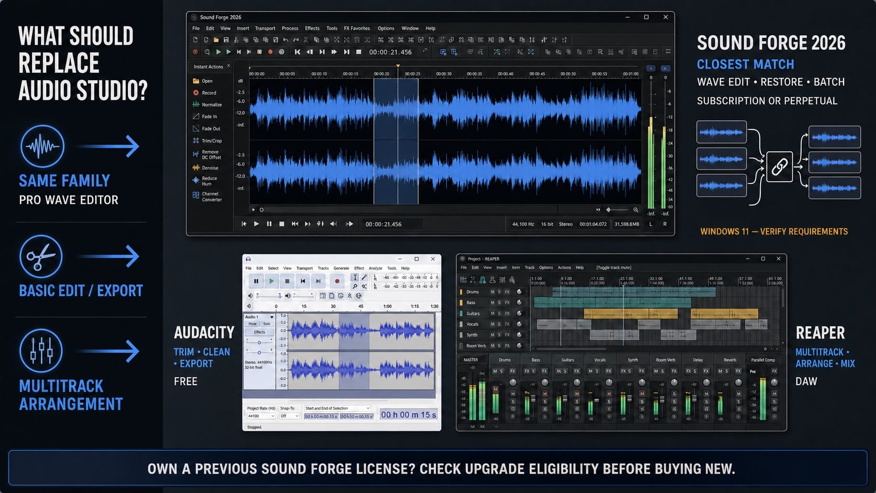The image size is (876, 493).
Task: Solo the Audio 1 track in Audacity
Action: tap(267, 324)
